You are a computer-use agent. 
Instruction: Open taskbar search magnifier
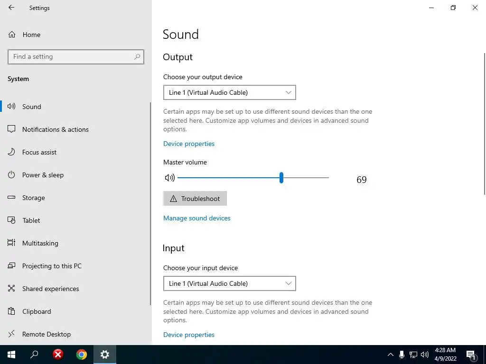[x=34, y=355]
